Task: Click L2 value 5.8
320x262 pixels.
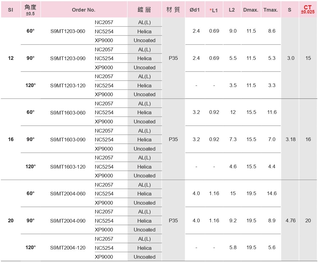Action: (x=233, y=247)
